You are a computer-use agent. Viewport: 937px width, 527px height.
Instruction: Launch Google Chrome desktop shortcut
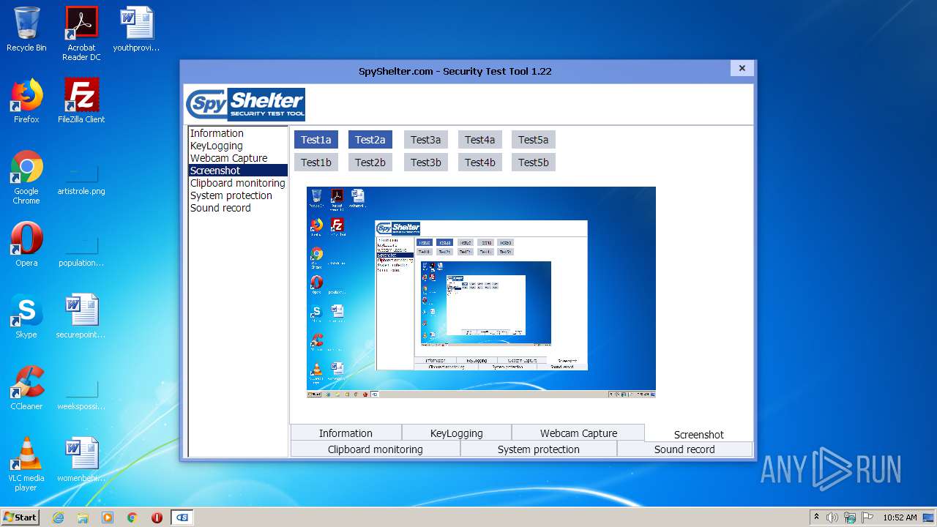pos(26,177)
